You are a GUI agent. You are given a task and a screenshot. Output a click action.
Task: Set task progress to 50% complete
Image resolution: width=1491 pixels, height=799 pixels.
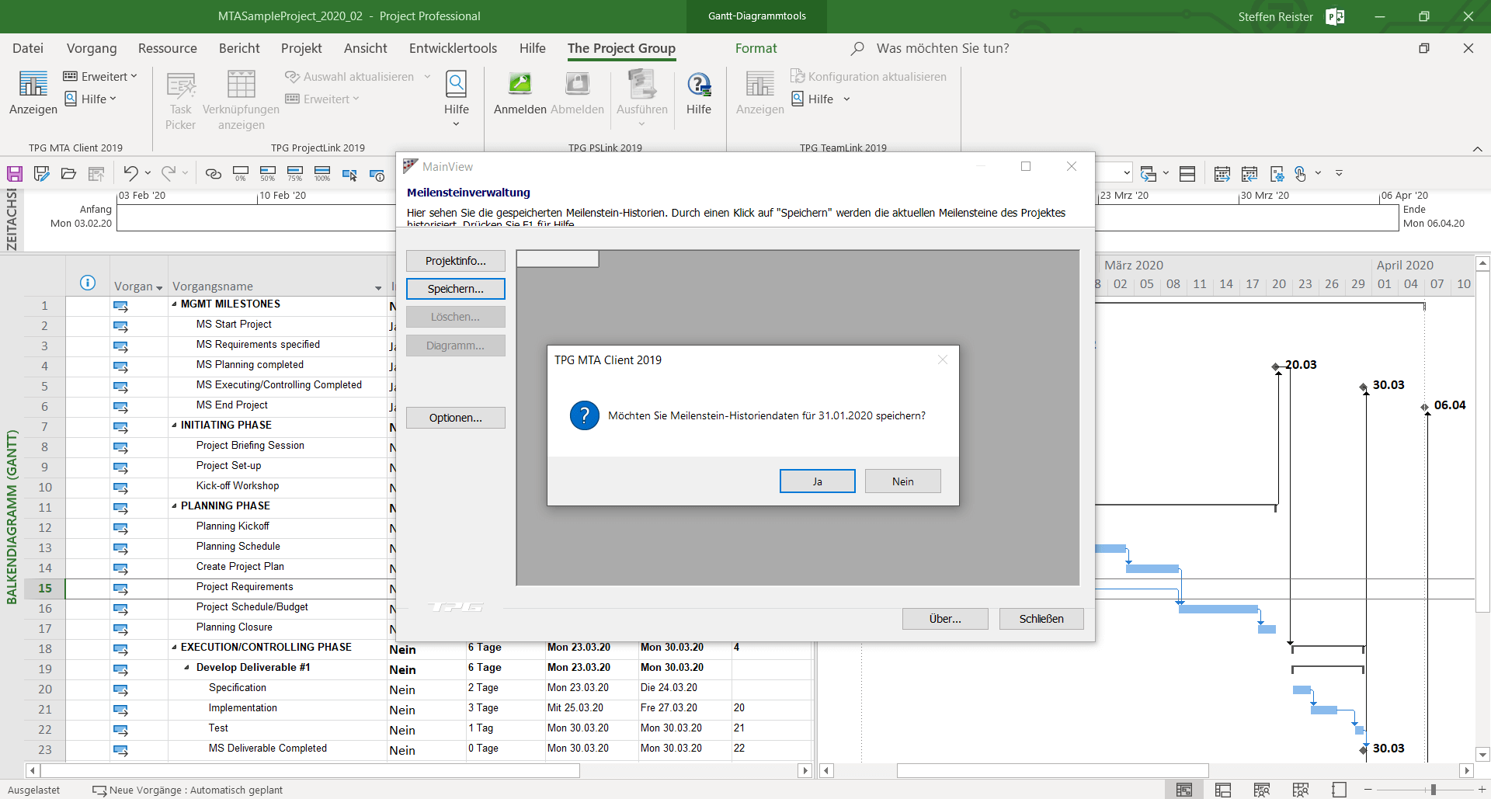tap(268, 174)
